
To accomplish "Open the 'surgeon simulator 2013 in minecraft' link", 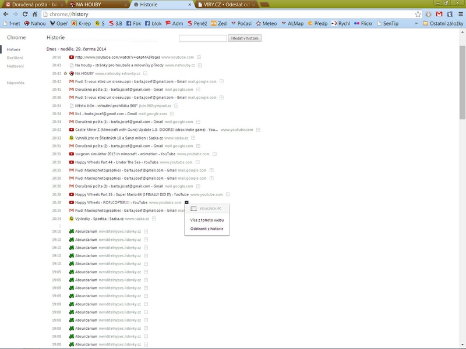I will (x=117, y=154).
